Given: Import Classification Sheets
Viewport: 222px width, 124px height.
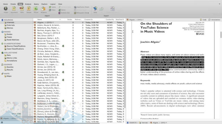Looking at the screenshot, I should pos(82,7).
